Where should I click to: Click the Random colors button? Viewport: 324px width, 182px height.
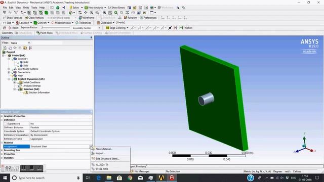pos(131,18)
